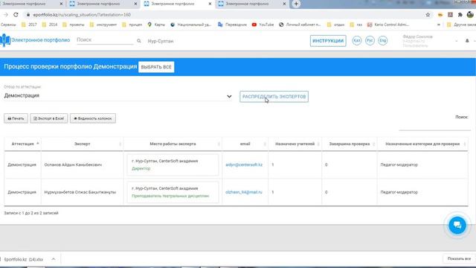Image resolution: width=476 pixels, height=268 pixels.
Task: Sort by Назначенные категории для проверки
Action: coord(422,144)
